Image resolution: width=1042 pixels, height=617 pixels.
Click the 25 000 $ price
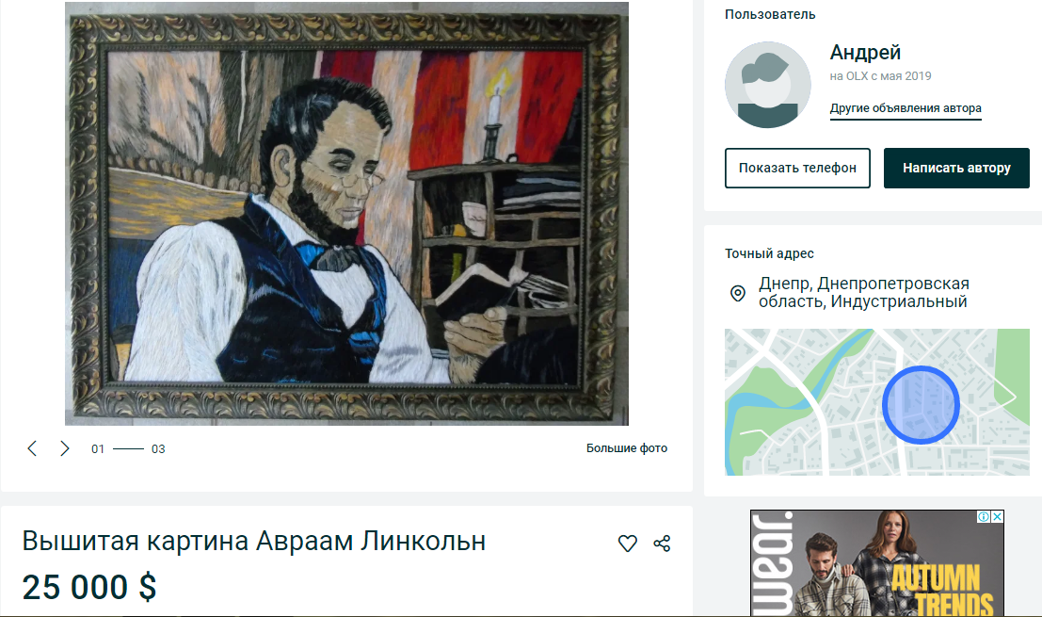click(89, 587)
